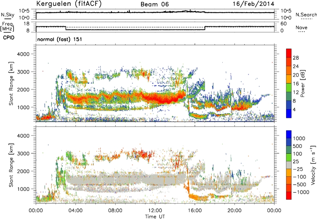Click the '12:00' time tick label
The width and height of the screenshot is (317, 219).
click(155, 211)
